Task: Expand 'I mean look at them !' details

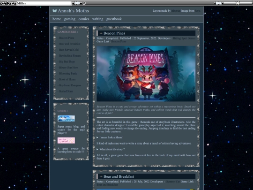Action: [x=110, y=137]
